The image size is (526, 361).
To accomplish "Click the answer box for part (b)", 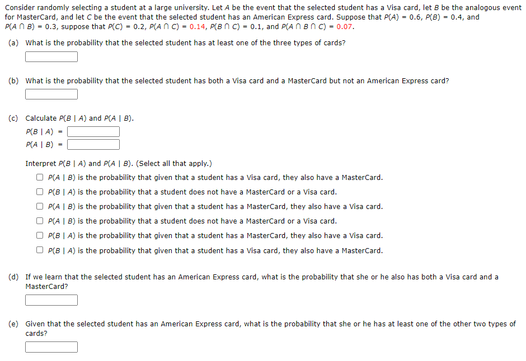I will coord(51,94).
